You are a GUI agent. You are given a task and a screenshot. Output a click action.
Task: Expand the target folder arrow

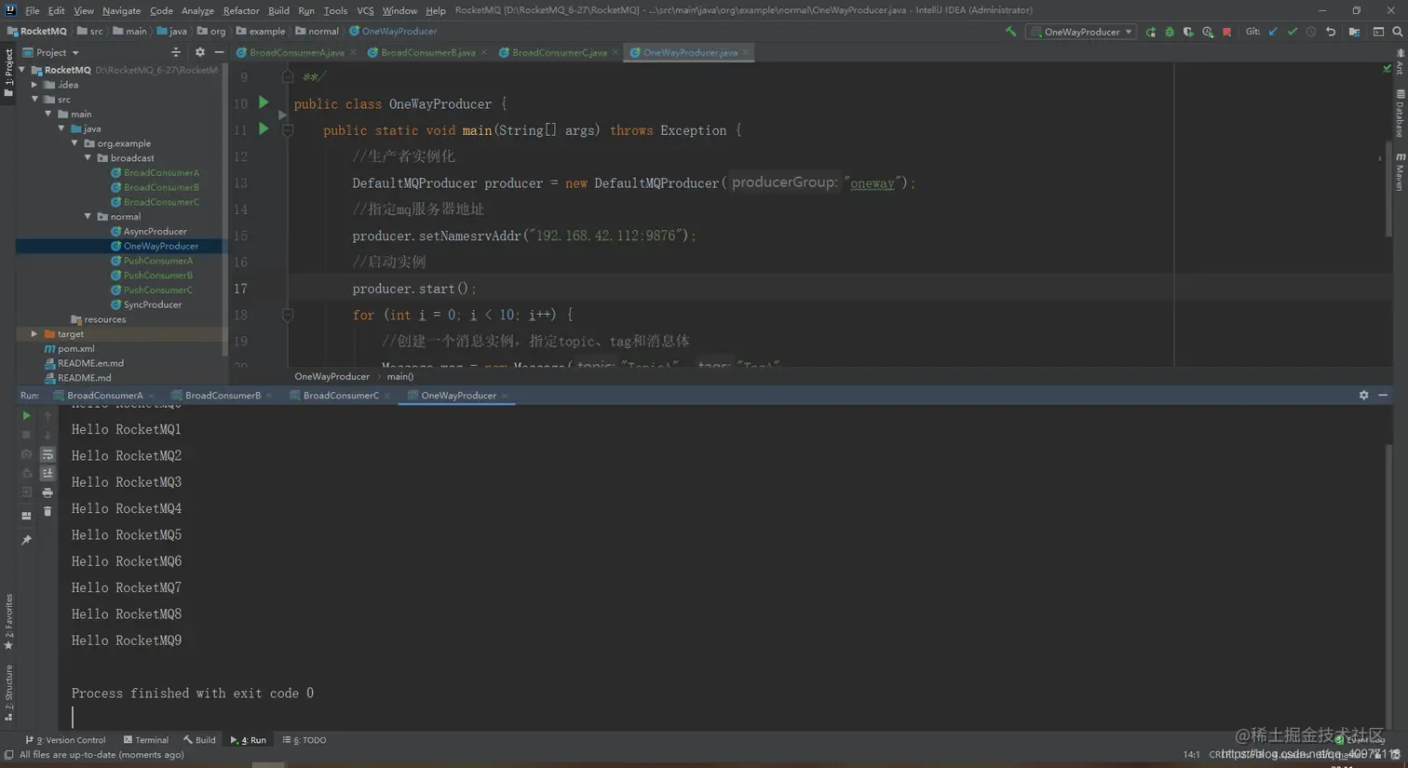pos(35,334)
